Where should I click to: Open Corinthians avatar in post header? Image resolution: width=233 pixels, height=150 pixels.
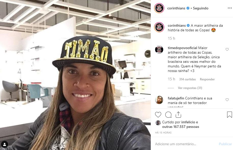[159, 8]
